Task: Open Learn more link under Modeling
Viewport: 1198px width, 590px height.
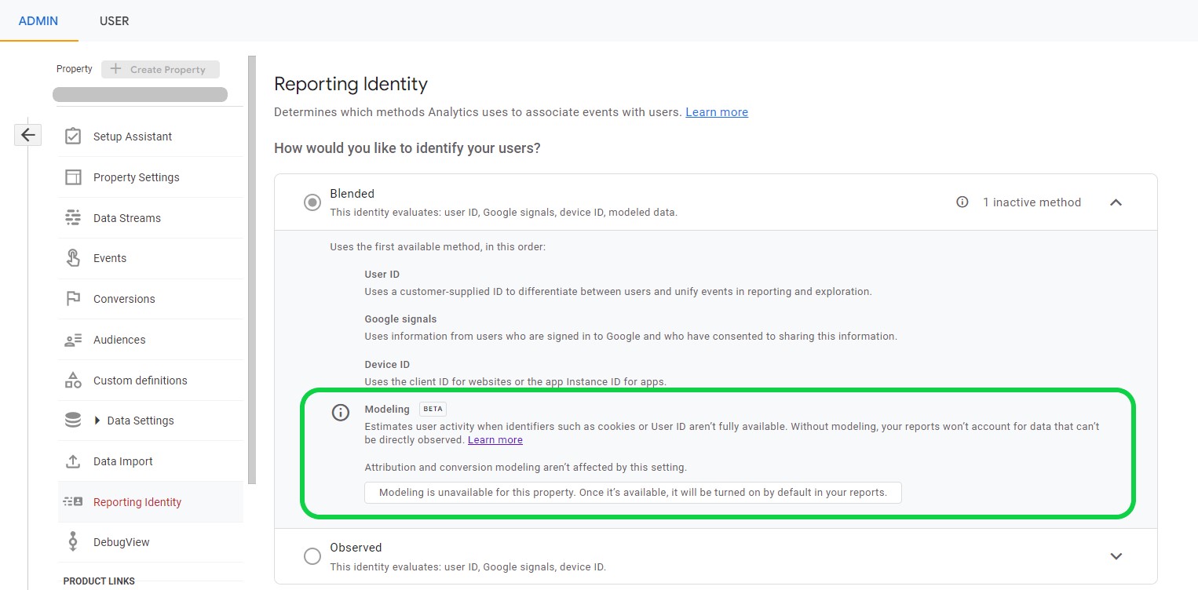Action: pos(495,440)
